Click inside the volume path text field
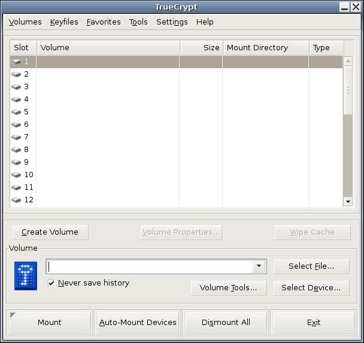Viewport: 364px width, 343px height. [x=150, y=266]
